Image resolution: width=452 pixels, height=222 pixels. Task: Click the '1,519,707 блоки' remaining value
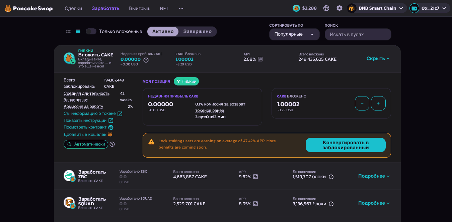click(x=309, y=177)
